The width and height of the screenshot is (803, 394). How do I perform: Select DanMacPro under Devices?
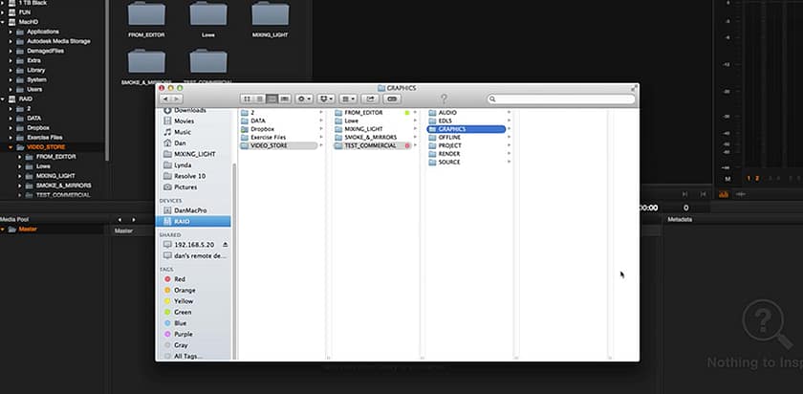point(185,210)
